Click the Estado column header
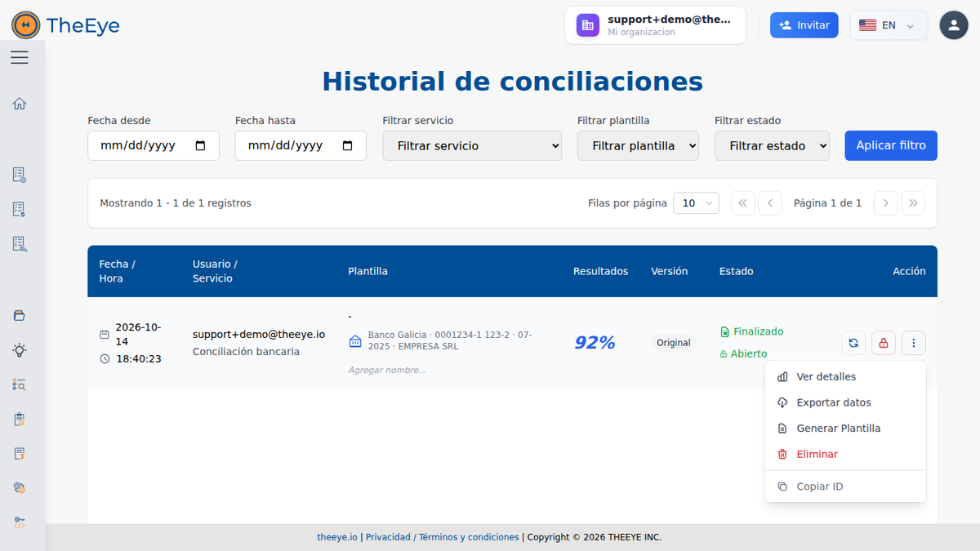 [x=736, y=271]
